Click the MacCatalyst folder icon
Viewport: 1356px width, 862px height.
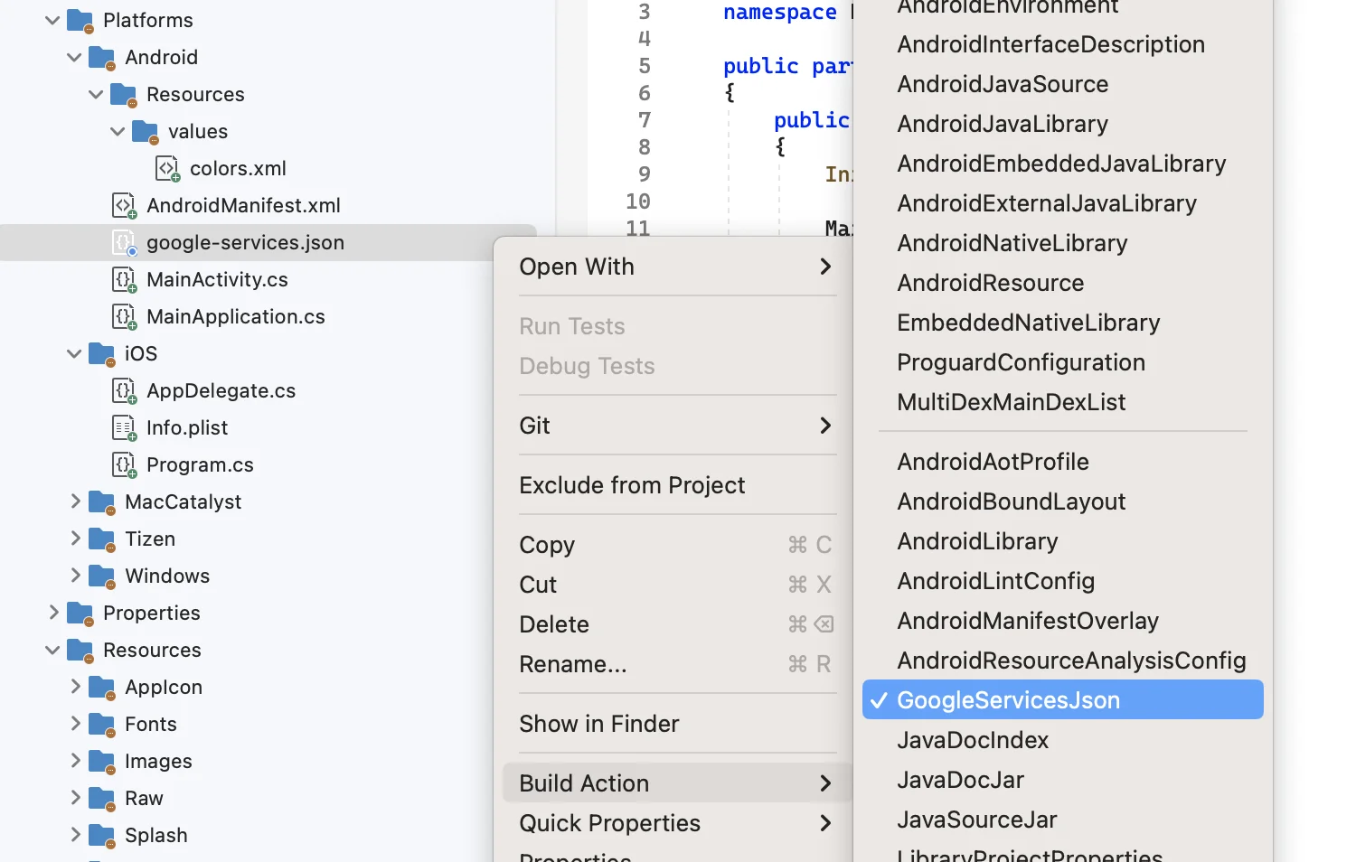(101, 502)
